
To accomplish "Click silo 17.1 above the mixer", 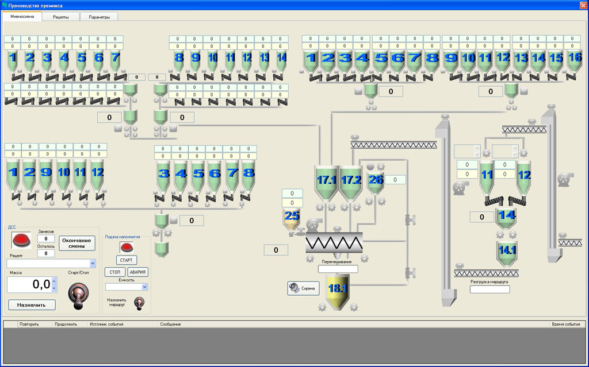I will click(326, 181).
